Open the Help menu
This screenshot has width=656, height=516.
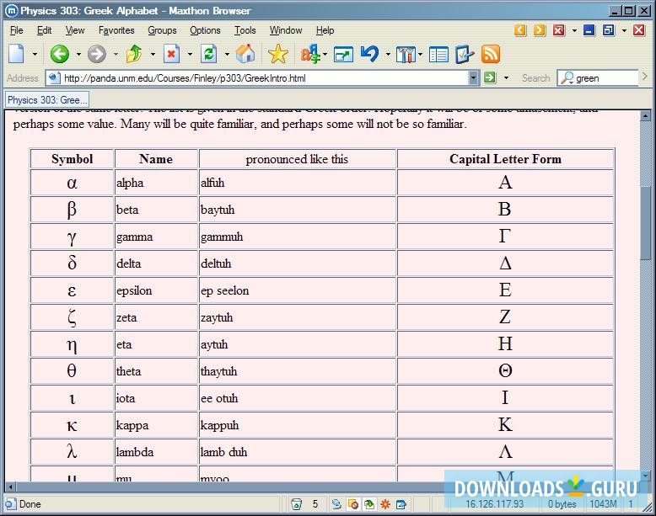pos(325,30)
